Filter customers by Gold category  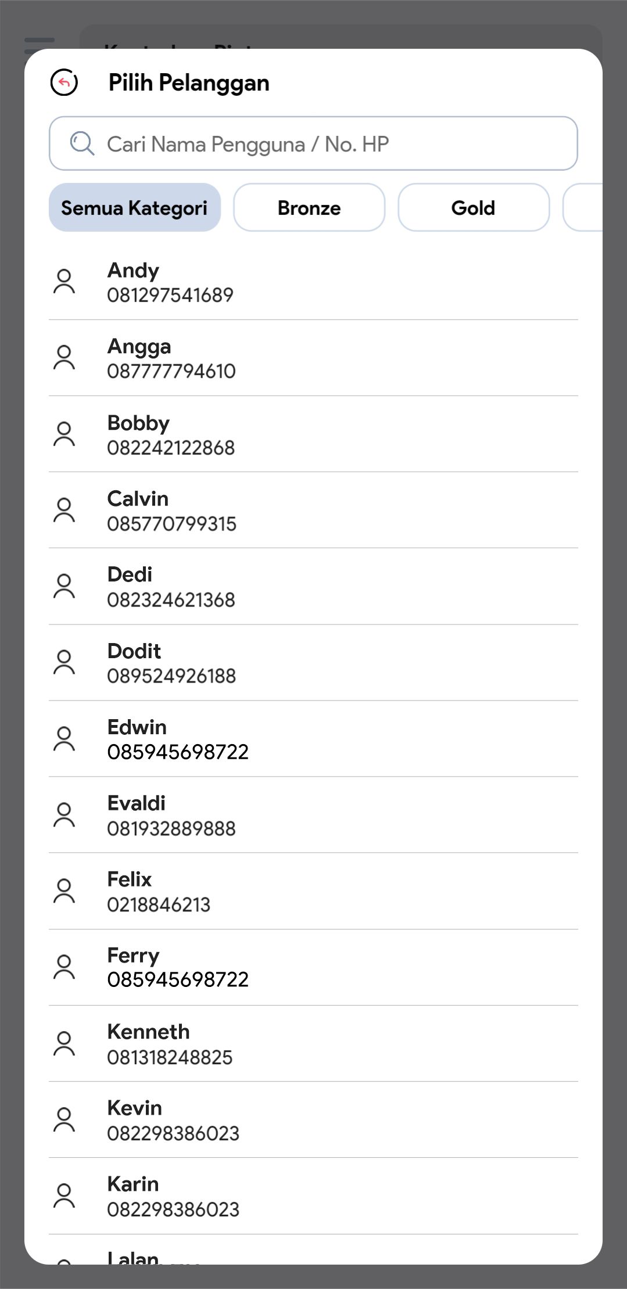point(473,207)
